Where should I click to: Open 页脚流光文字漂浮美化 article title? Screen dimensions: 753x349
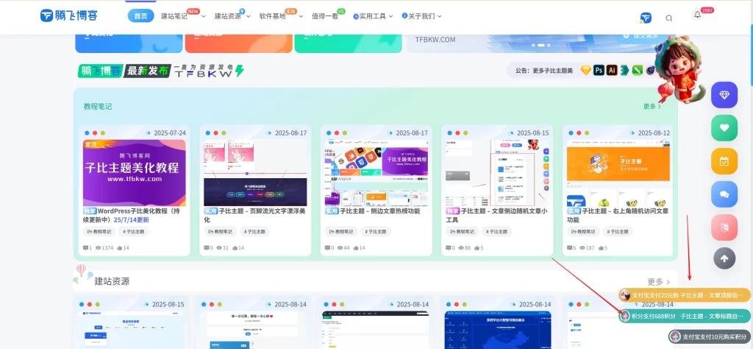tap(255, 215)
